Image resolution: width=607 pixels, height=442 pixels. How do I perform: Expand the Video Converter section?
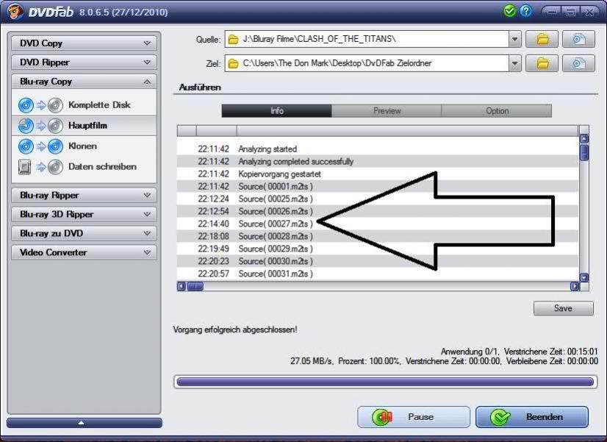[84, 252]
